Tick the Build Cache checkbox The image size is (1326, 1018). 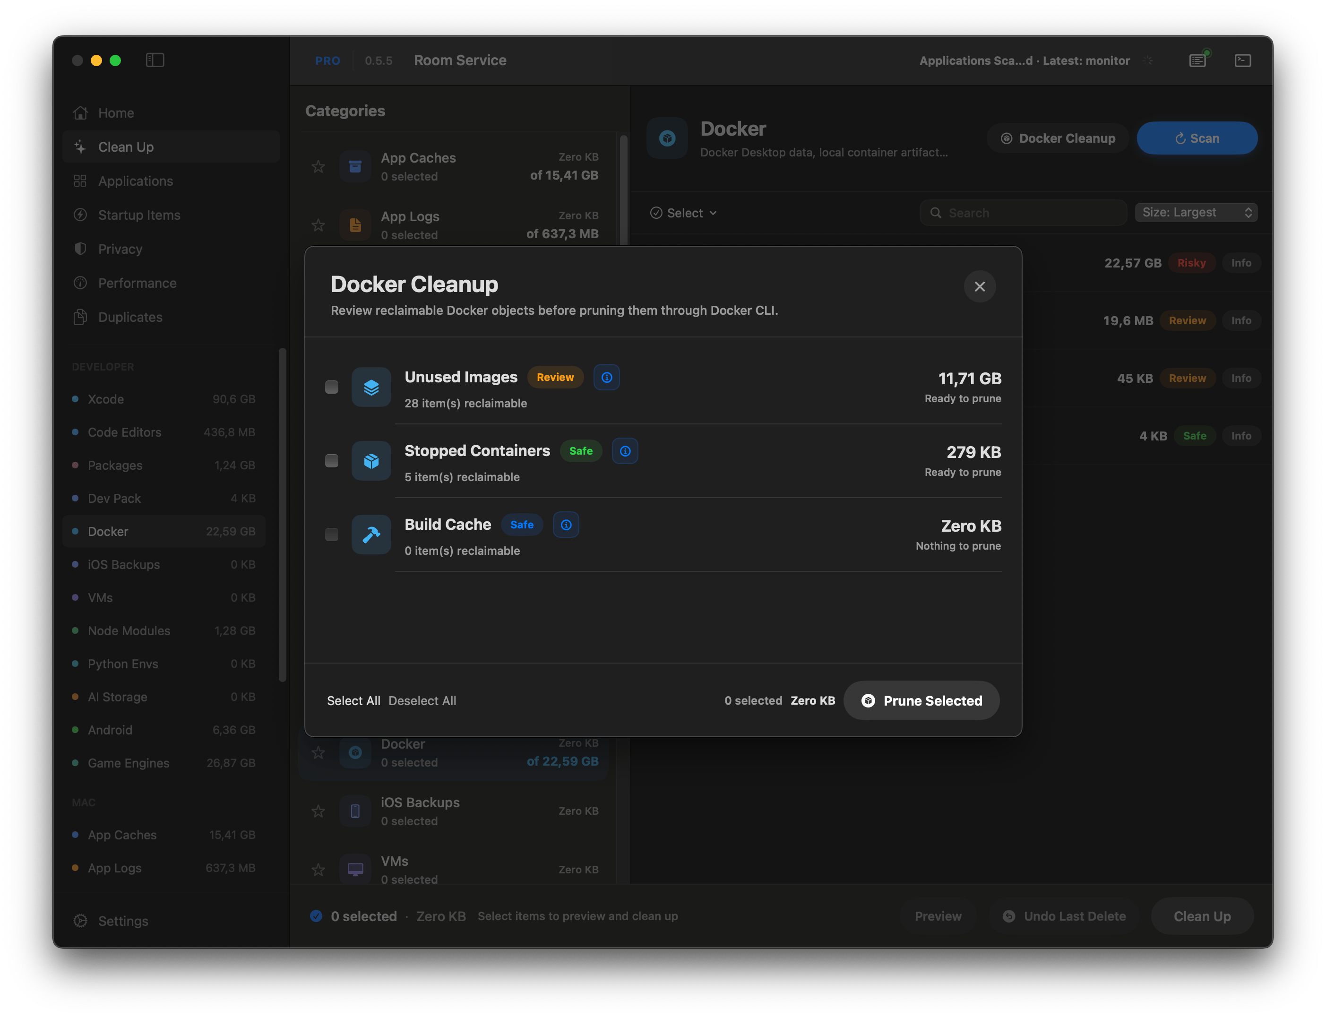click(331, 535)
